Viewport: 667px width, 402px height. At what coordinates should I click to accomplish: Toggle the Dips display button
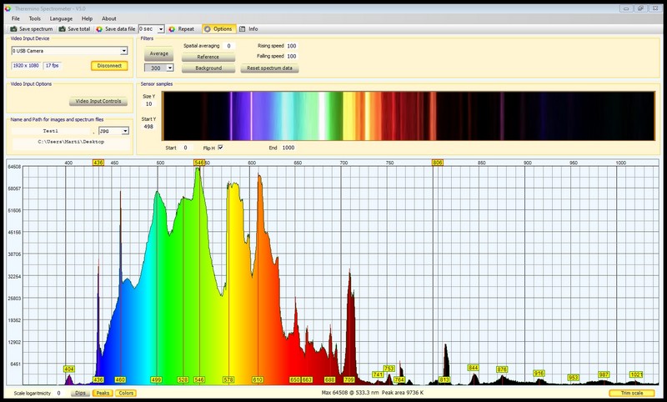pyautogui.click(x=80, y=393)
